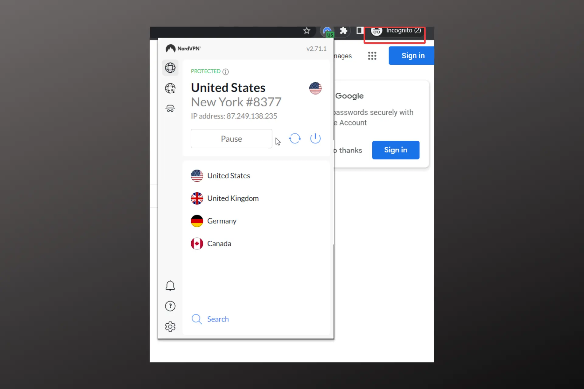Screen dimensions: 584x389
Task: Click the notifications bell icon
Action: click(x=170, y=286)
